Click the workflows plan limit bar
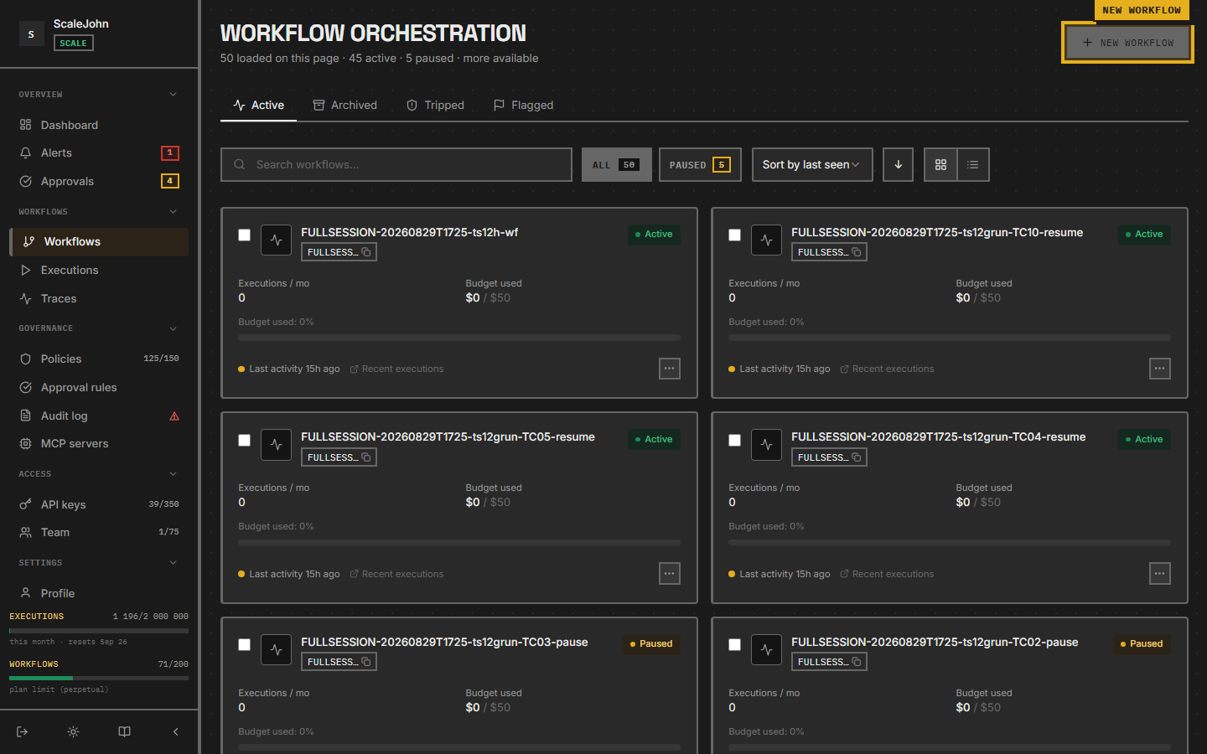Image resolution: width=1207 pixels, height=754 pixels. pos(99,678)
